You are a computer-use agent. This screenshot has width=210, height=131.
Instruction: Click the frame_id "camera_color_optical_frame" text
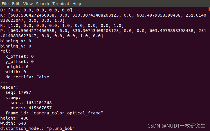(67, 113)
